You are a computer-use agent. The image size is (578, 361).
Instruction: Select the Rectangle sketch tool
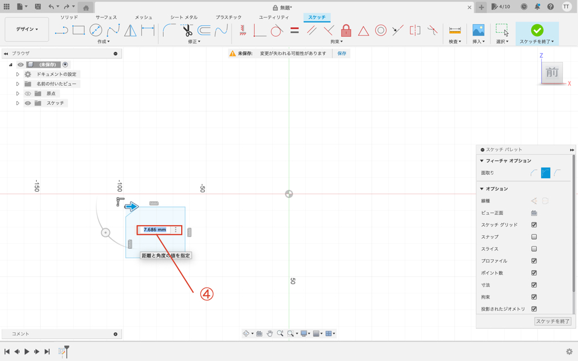78,30
